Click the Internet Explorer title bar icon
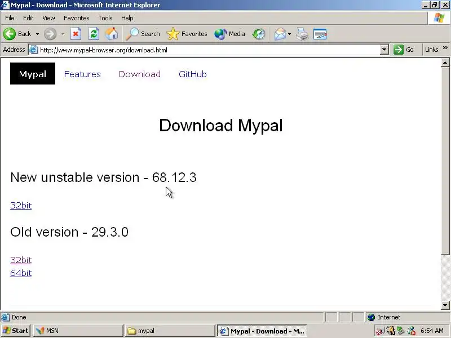 (x=5, y=5)
